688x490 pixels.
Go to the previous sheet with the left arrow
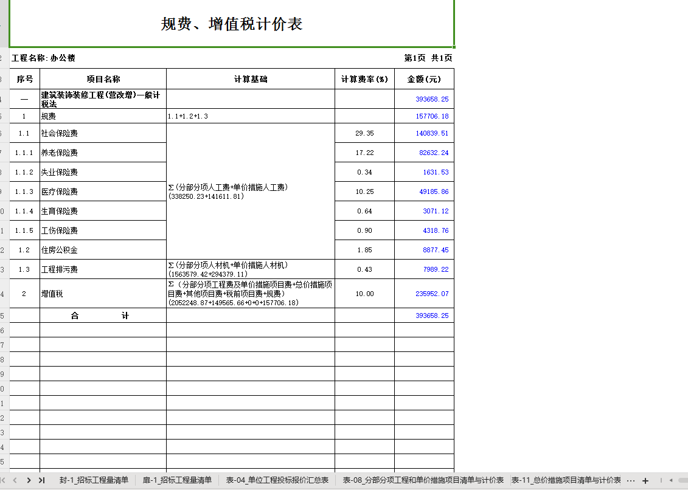(15, 480)
